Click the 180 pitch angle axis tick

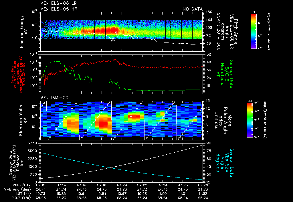209,12
